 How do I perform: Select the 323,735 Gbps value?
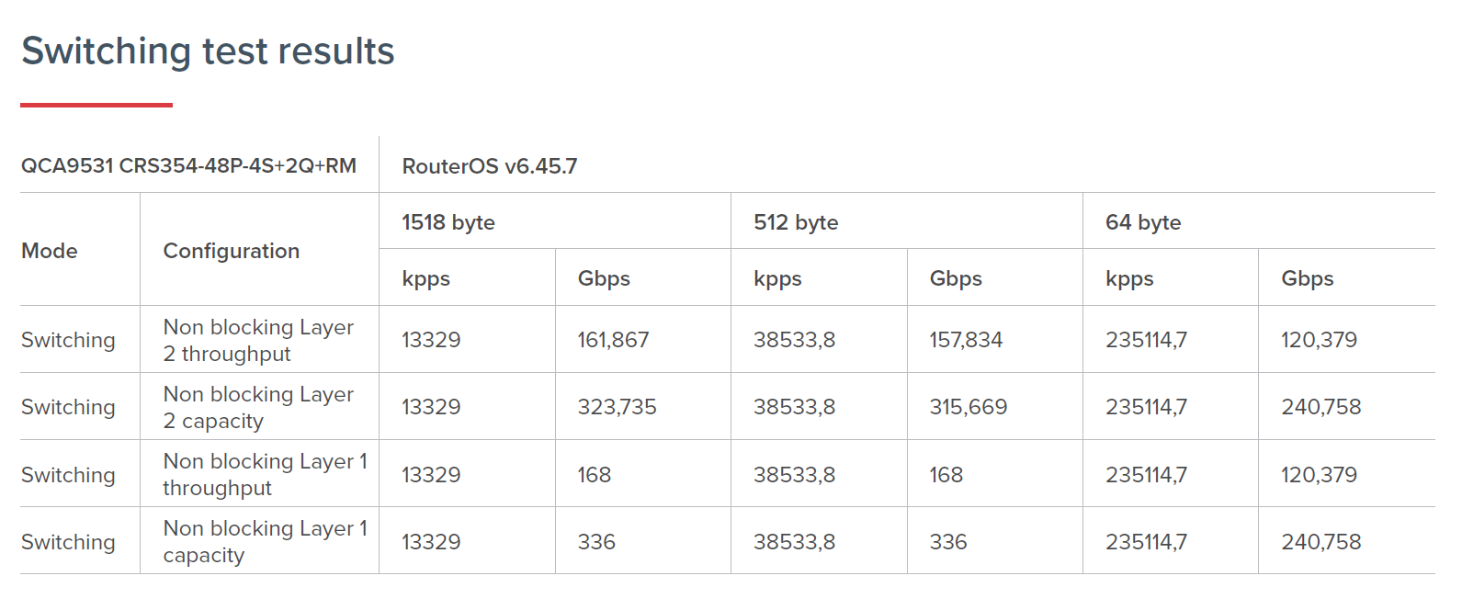[617, 407]
